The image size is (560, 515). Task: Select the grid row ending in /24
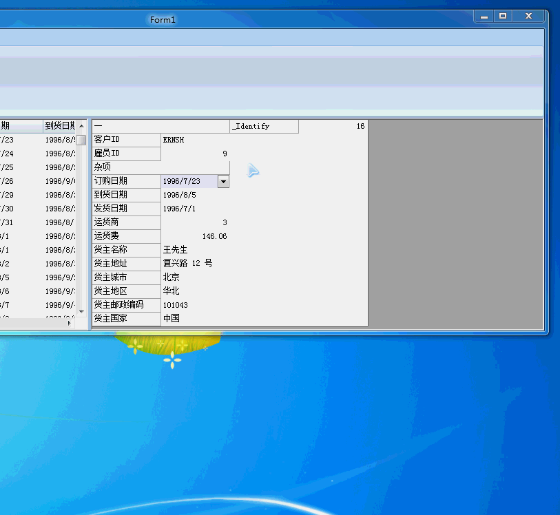[37, 154]
